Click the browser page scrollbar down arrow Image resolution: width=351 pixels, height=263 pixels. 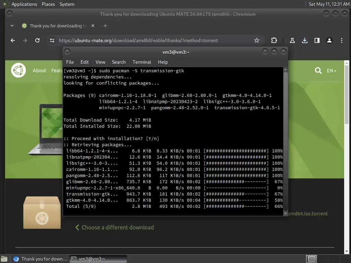click(347, 252)
